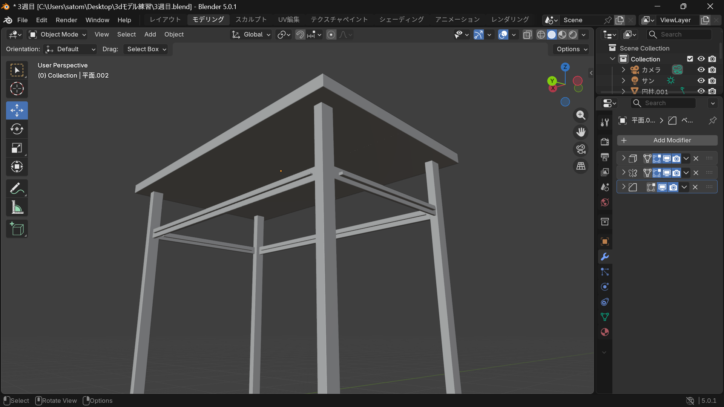
Task: Select the 3D Cursor tool
Action: [x=17, y=89]
